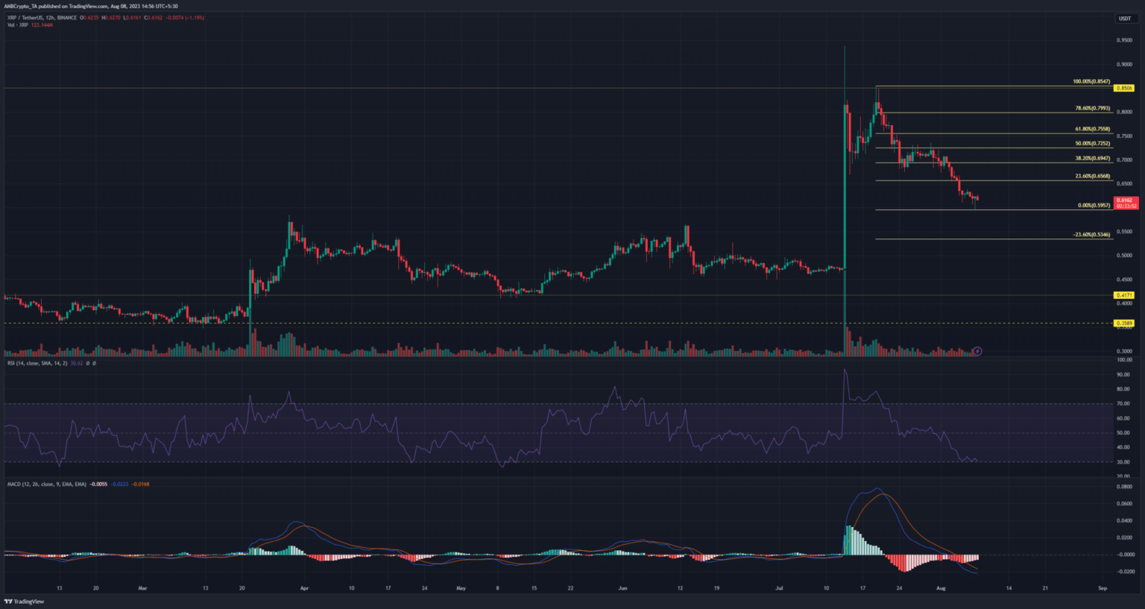
Task: Select the 23.60%(0.6568) Fibonacci level label
Action: pos(1092,176)
